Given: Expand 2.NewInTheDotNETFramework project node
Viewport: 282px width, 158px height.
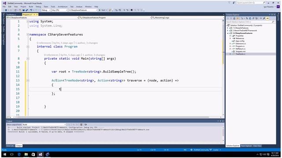Looking at the screenshot, I should [228, 31].
